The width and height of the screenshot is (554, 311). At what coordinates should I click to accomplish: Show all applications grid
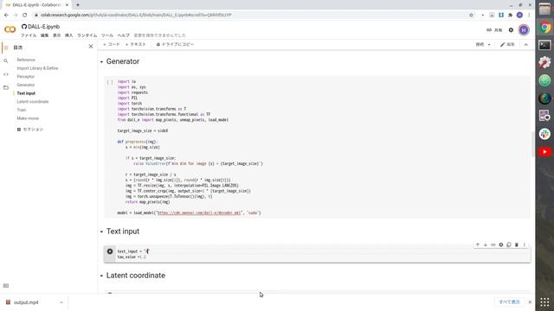point(544,301)
